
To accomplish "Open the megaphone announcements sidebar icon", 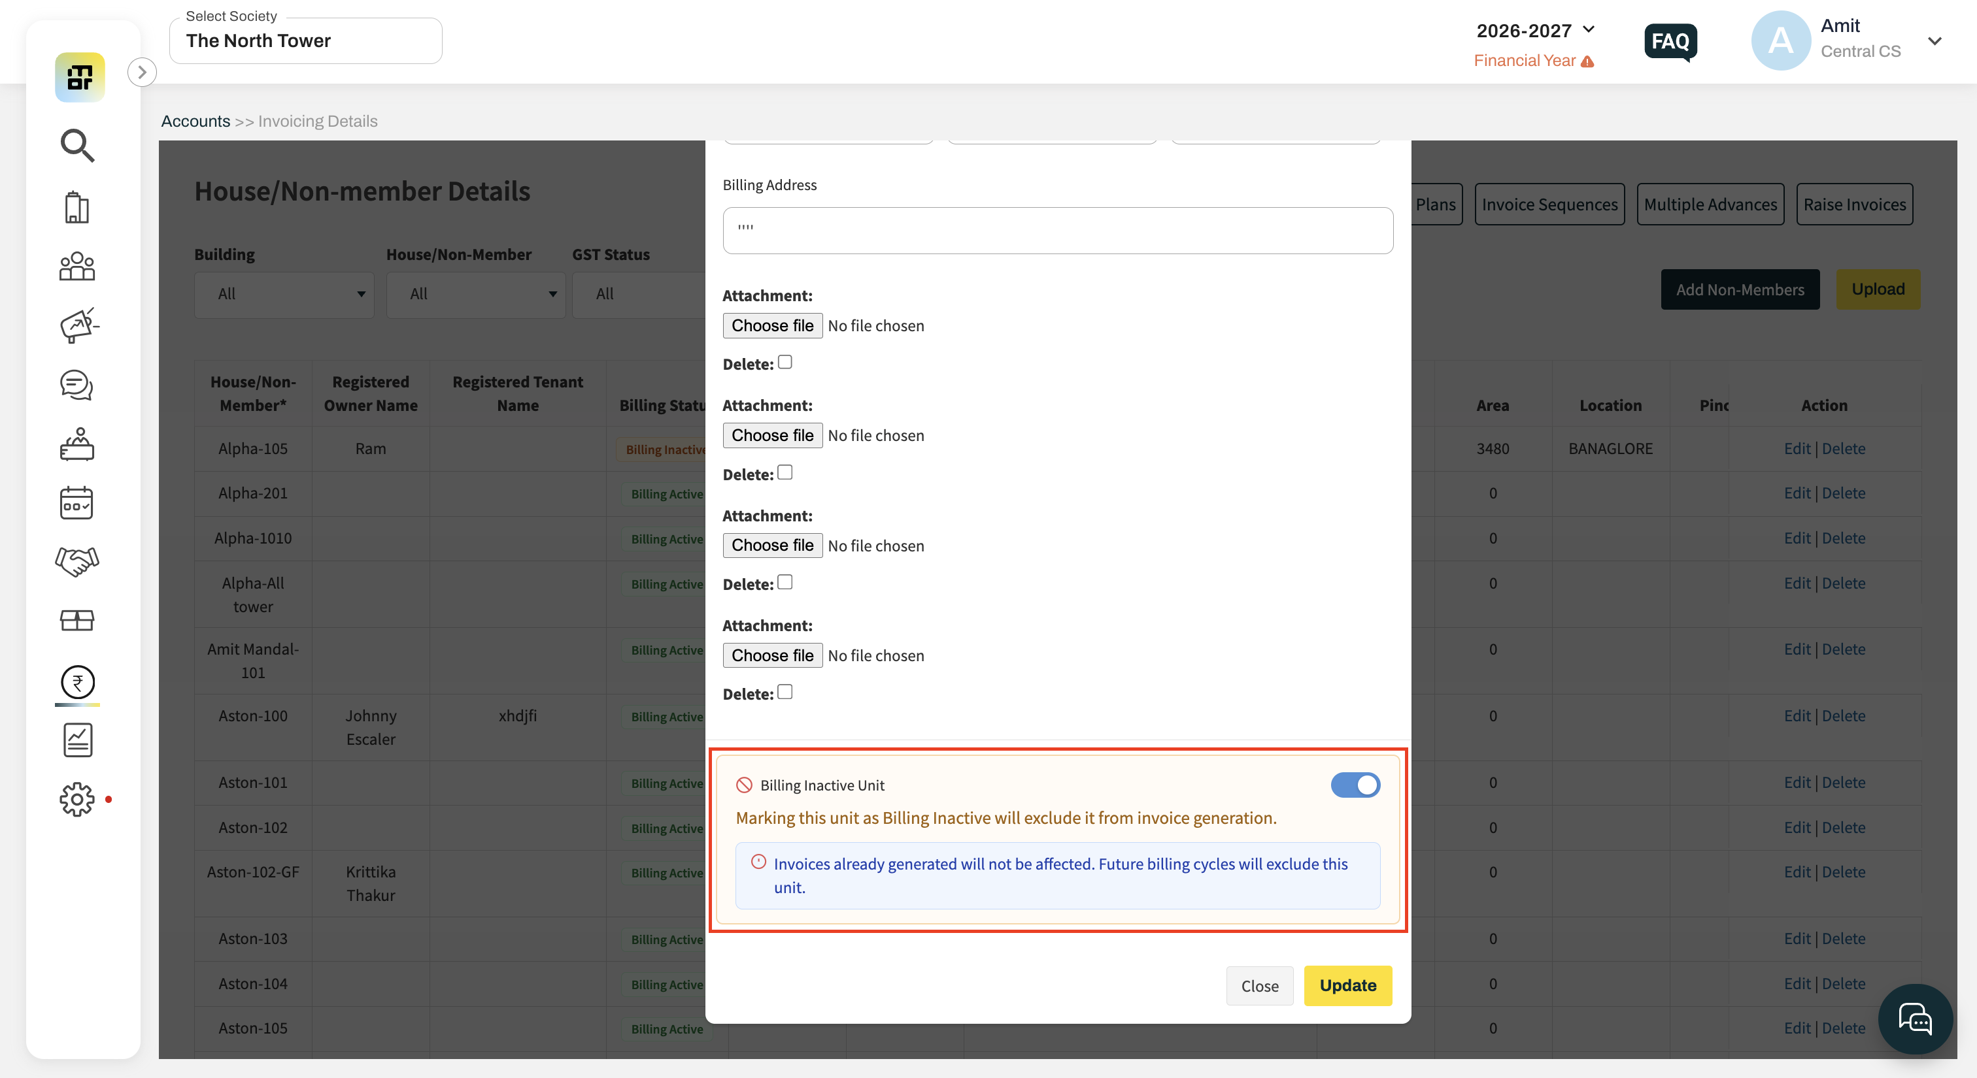I will (79, 326).
